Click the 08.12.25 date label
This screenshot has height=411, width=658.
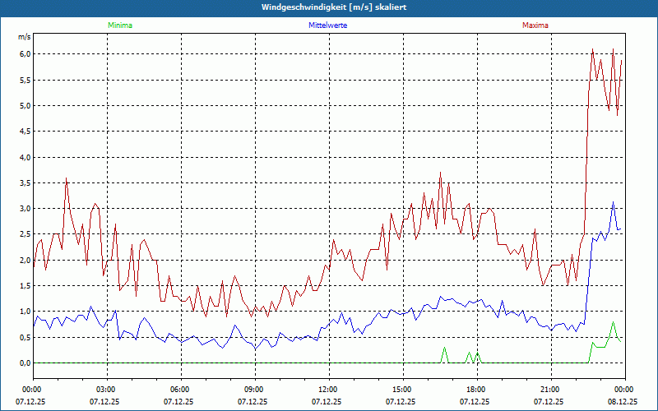623,402
